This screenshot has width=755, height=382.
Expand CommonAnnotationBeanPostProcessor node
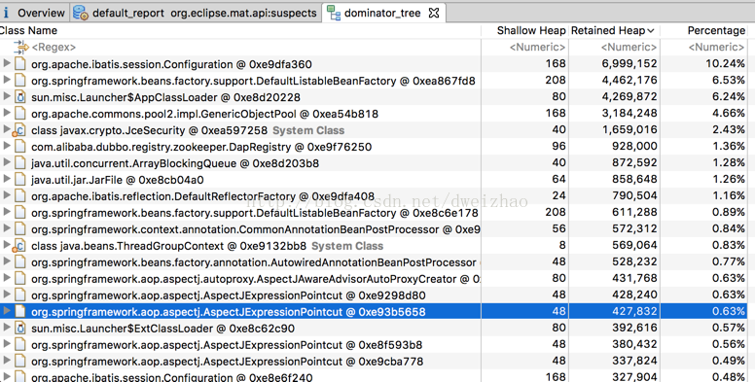[x=7, y=228]
